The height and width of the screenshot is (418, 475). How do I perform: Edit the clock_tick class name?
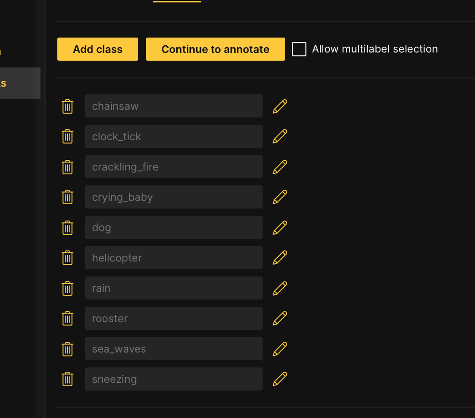[x=279, y=136]
